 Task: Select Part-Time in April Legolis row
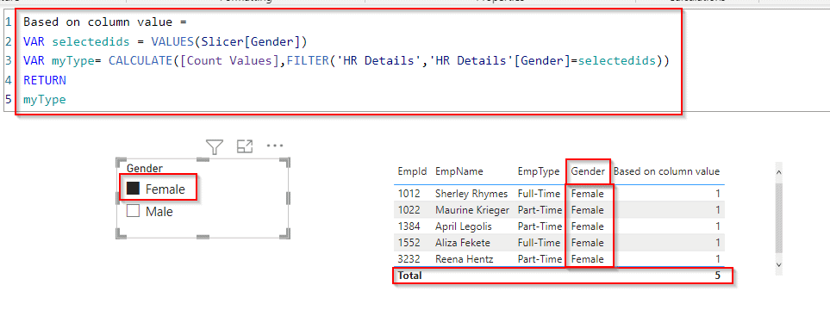pos(540,226)
